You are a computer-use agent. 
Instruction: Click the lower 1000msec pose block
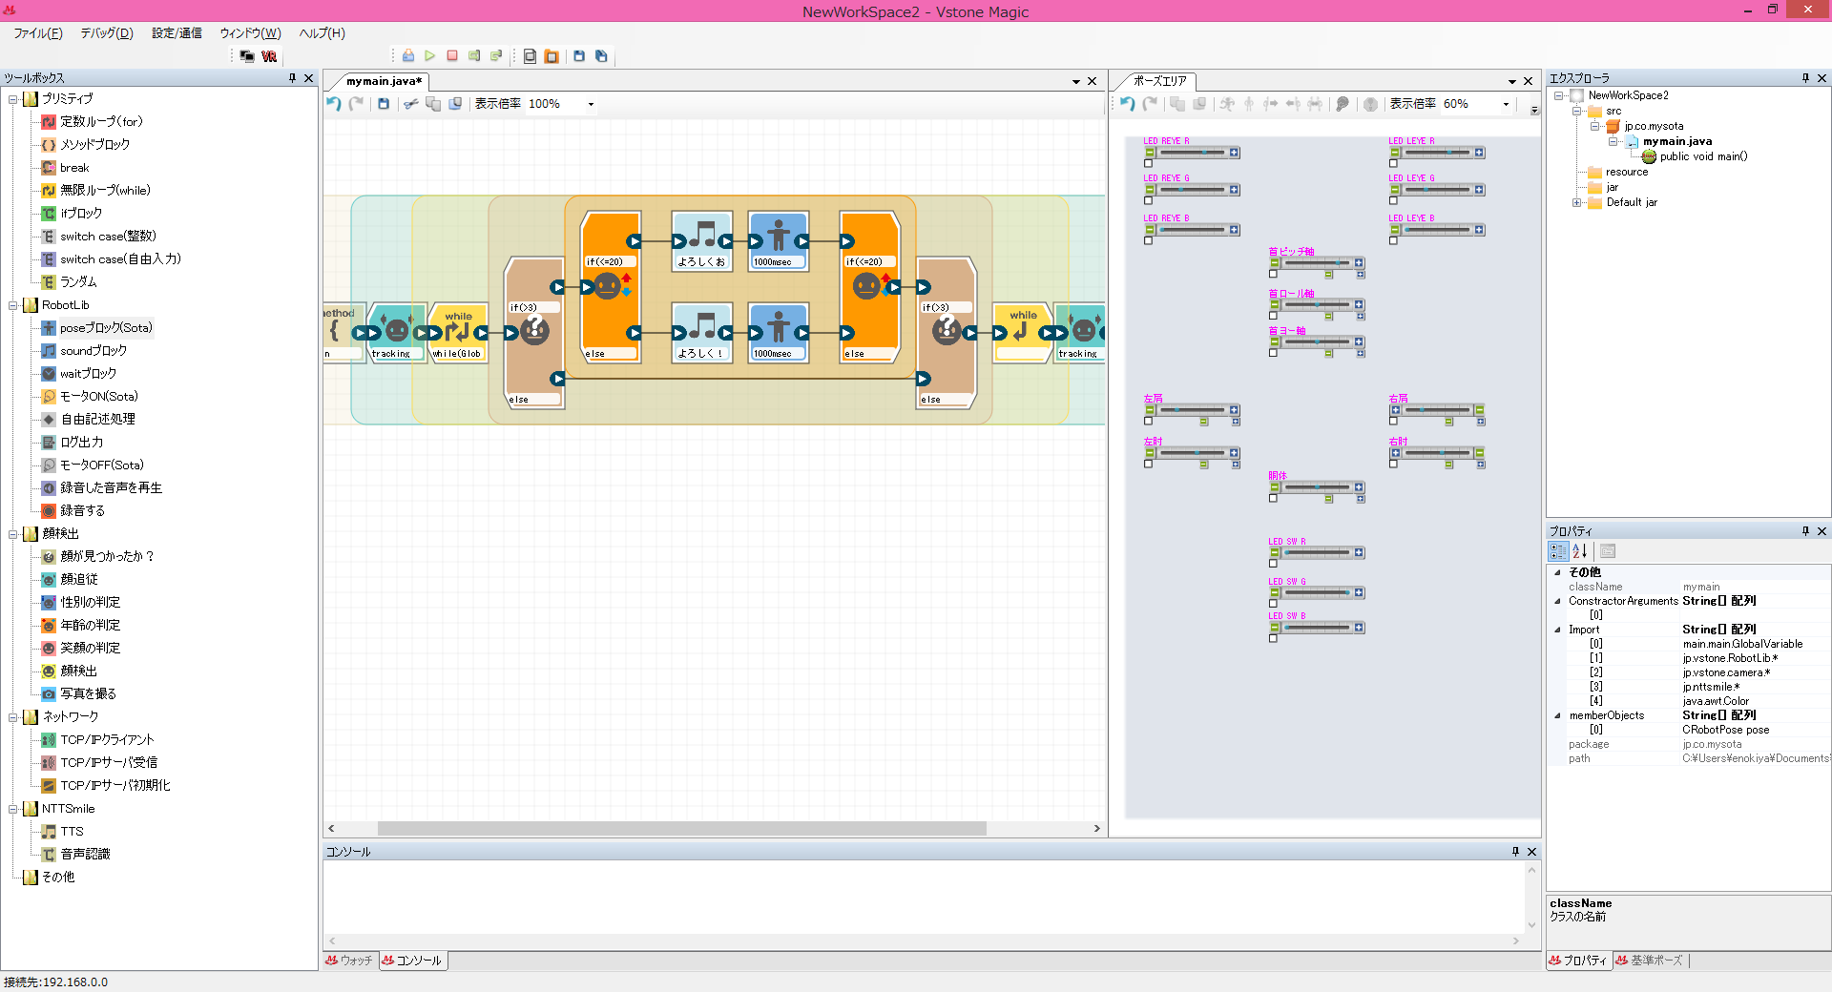point(778,333)
